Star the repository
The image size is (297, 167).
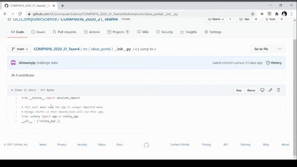pyautogui.click(x=244, y=19)
